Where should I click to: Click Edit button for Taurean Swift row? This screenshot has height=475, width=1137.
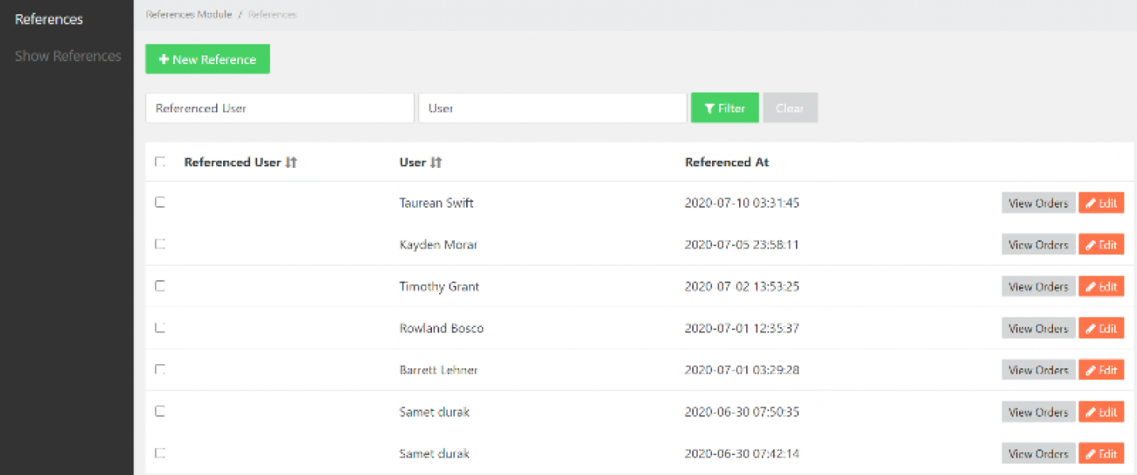coord(1101,203)
